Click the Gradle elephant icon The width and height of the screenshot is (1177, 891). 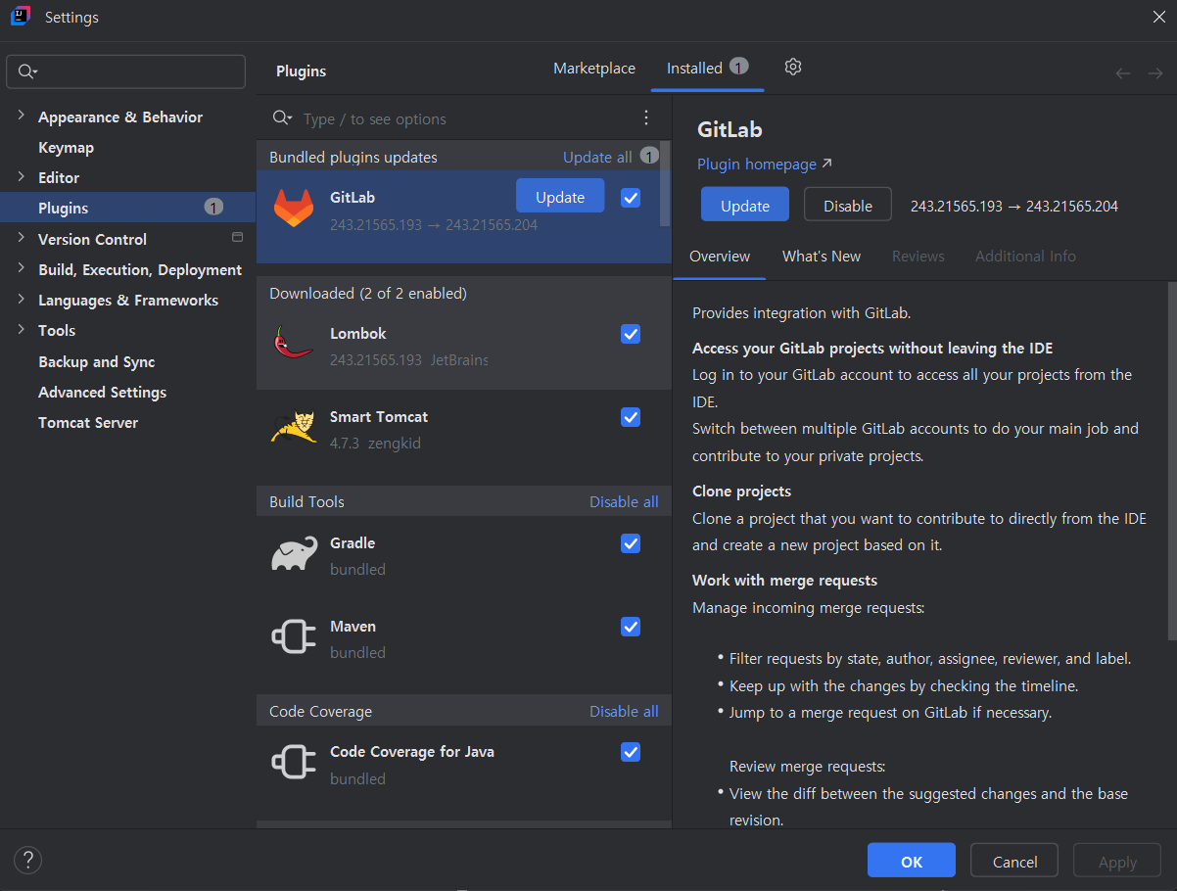(x=294, y=553)
